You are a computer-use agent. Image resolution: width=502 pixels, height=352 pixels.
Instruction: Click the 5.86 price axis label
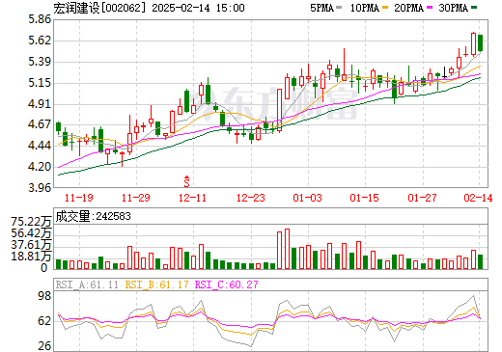(x=40, y=19)
